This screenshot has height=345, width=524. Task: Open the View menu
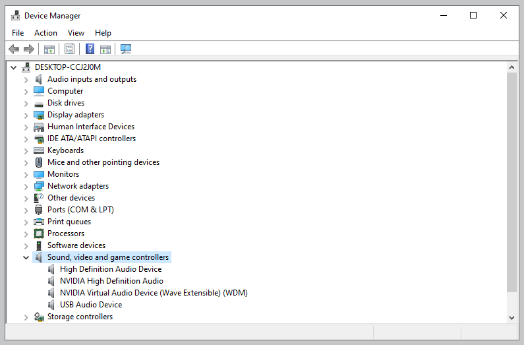tap(76, 33)
